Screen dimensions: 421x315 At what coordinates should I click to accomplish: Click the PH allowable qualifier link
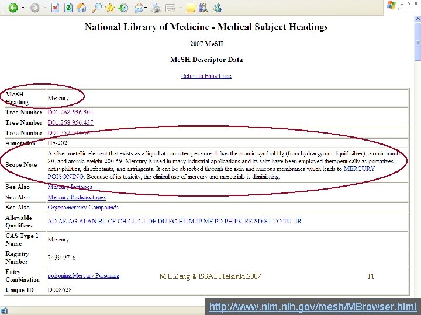coord(229,221)
